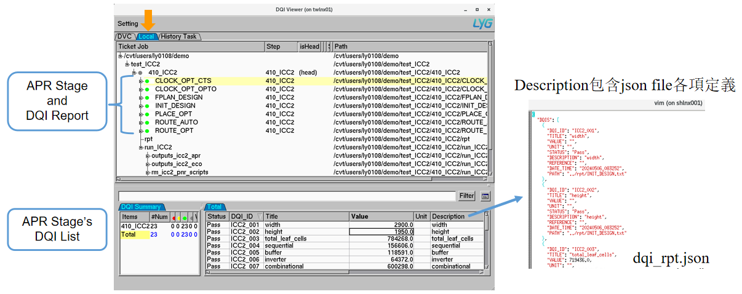The height and width of the screenshot is (294, 742).
Task: Click the icon button next to Filter
Action: (x=485, y=196)
